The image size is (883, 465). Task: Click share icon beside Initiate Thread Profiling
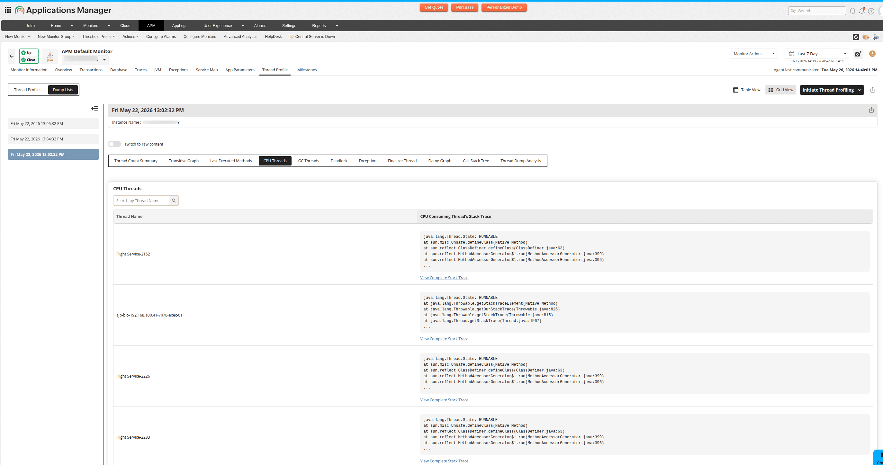(x=873, y=90)
